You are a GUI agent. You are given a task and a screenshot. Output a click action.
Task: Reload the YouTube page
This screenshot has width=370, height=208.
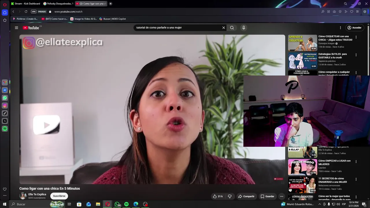coord(26,12)
